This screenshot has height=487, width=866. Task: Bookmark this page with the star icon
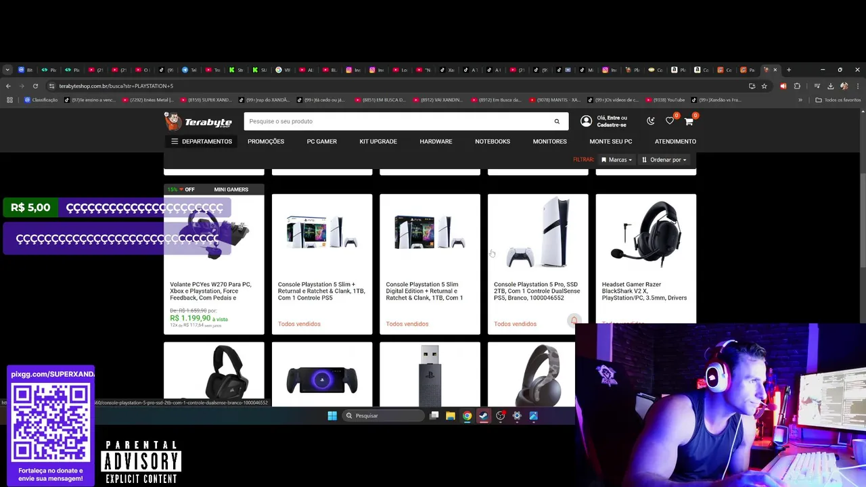[x=764, y=86]
